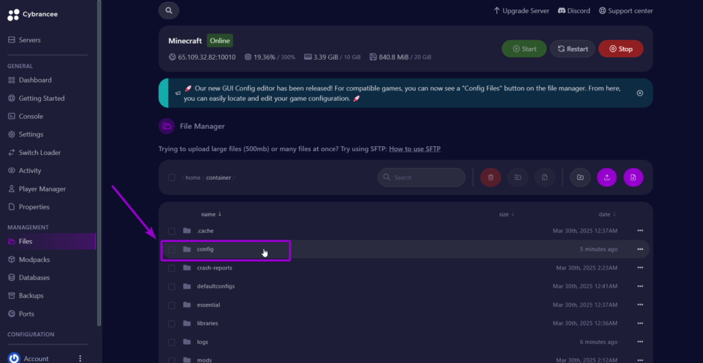703x363 pixels.
Task: Open Player Manager in sidebar
Action: click(x=37, y=189)
